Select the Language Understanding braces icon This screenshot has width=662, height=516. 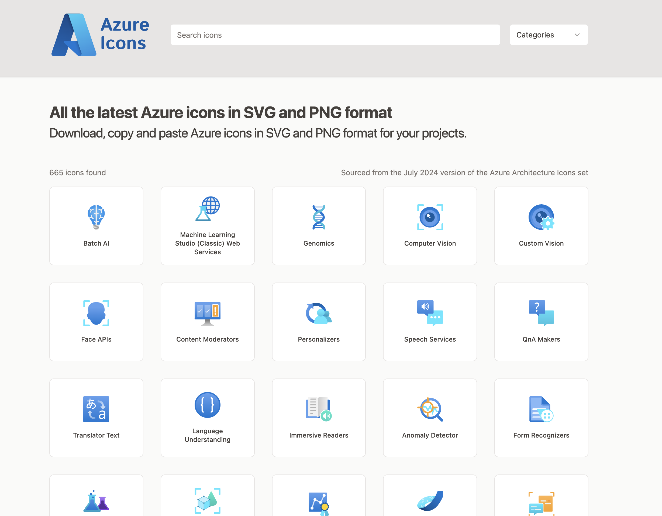(x=208, y=405)
